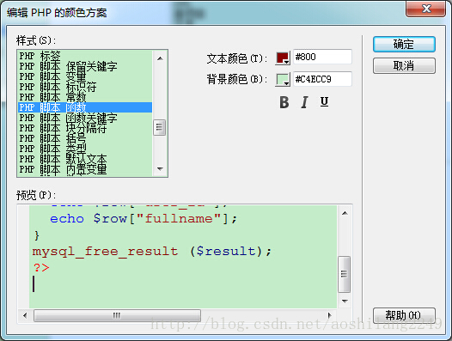Confirm with the 确定 button
The image size is (452, 341).
coord(404,45)
